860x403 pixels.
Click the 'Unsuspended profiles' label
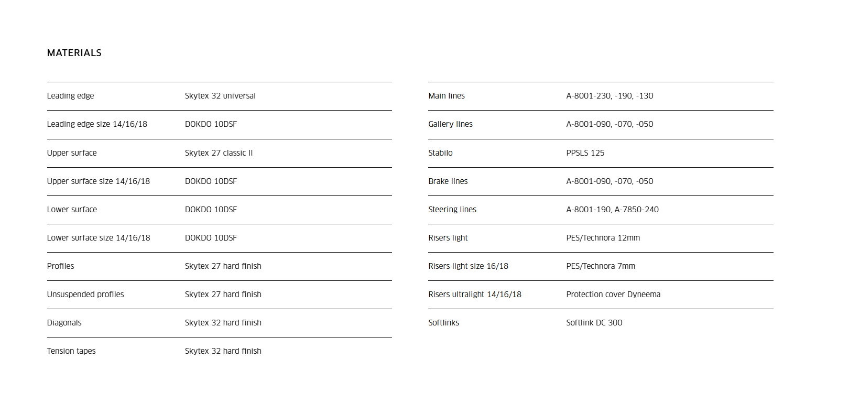click(85, 295)
